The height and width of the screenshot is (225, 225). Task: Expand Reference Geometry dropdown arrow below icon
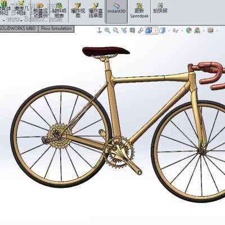pyautogui.click(x=21, y=20)
